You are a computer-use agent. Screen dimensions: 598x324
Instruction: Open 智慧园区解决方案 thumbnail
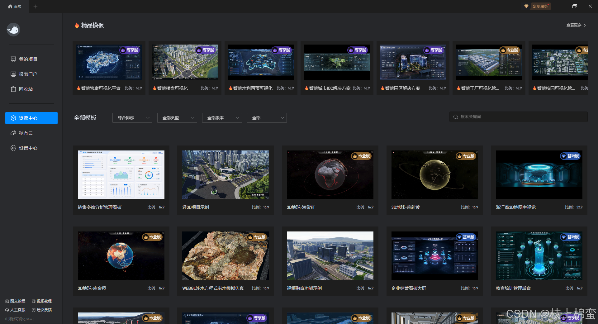pyautogui.click(x=413, y=62)
